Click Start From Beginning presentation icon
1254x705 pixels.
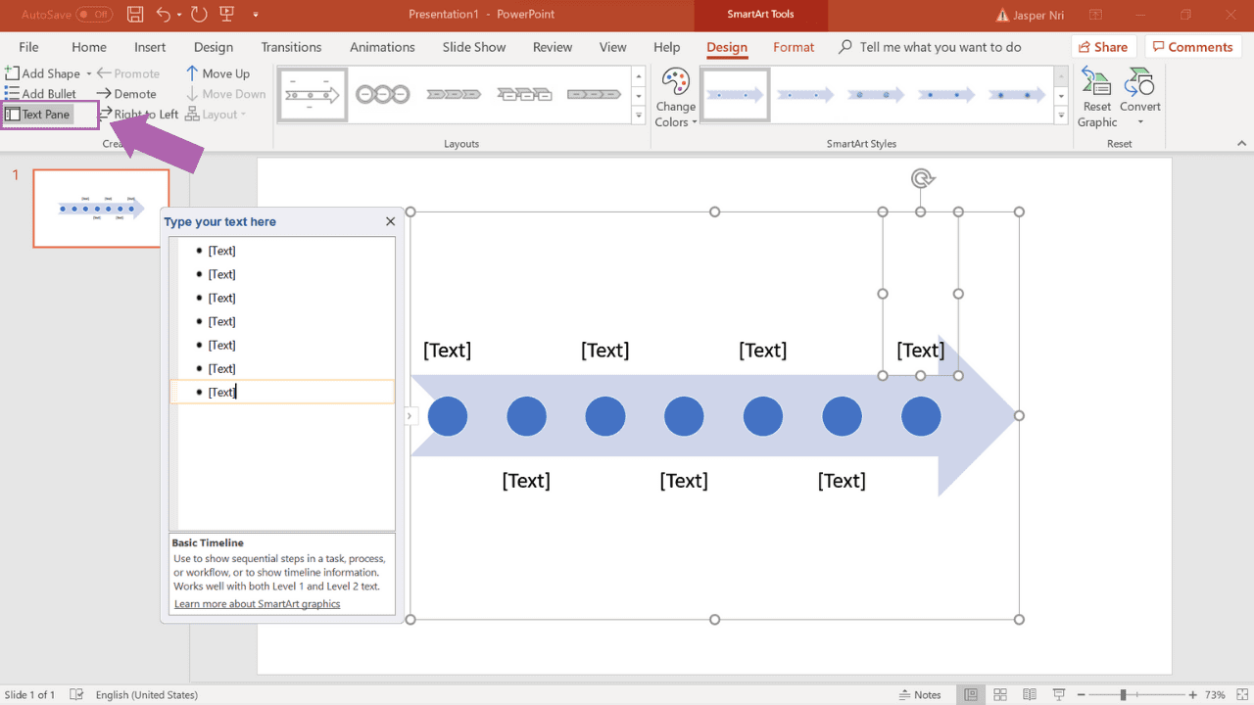(227, 15)
